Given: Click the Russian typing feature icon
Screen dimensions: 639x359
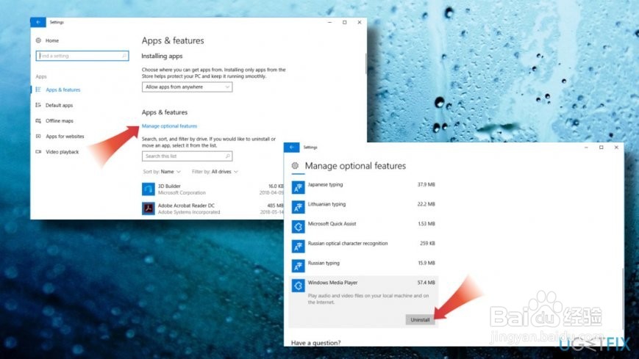Looking at the screenshot, I should coord(298,266).
